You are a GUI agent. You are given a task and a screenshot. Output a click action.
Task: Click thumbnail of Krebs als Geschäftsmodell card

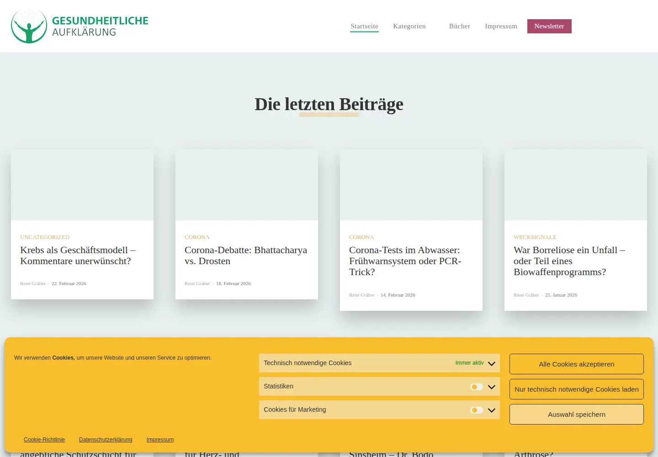(82, 185)
